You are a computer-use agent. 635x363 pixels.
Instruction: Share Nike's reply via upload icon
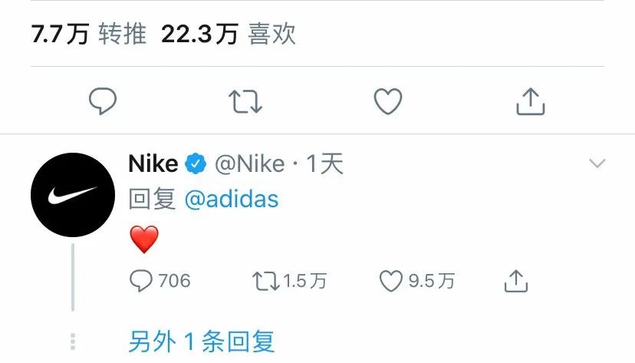pyautogui.click(x=516, y=281)
